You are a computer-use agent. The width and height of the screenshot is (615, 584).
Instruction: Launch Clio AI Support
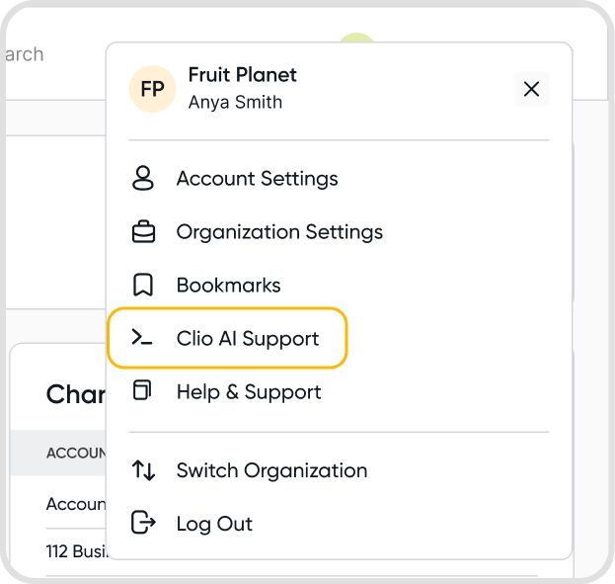click(248, 339)
